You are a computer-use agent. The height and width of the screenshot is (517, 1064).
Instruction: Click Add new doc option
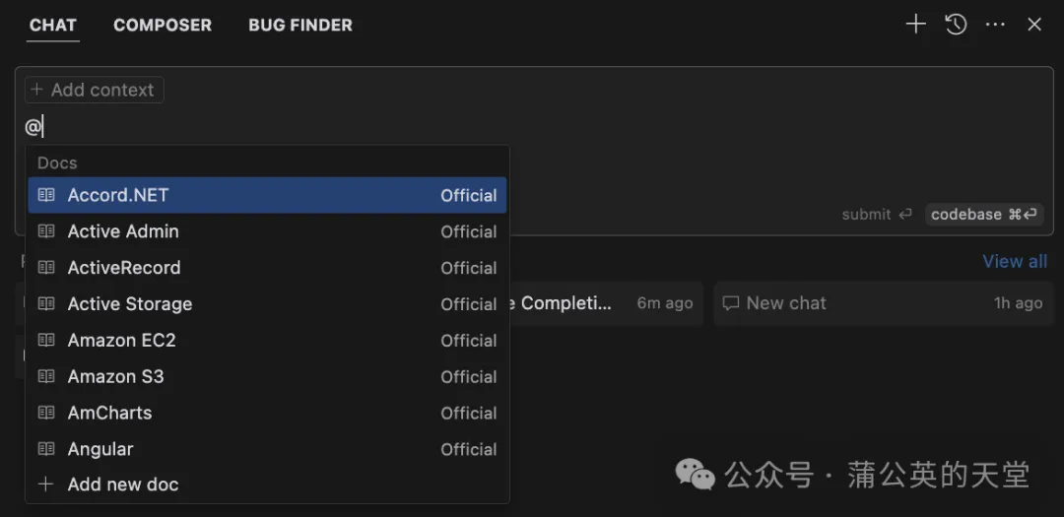(267, 485)
